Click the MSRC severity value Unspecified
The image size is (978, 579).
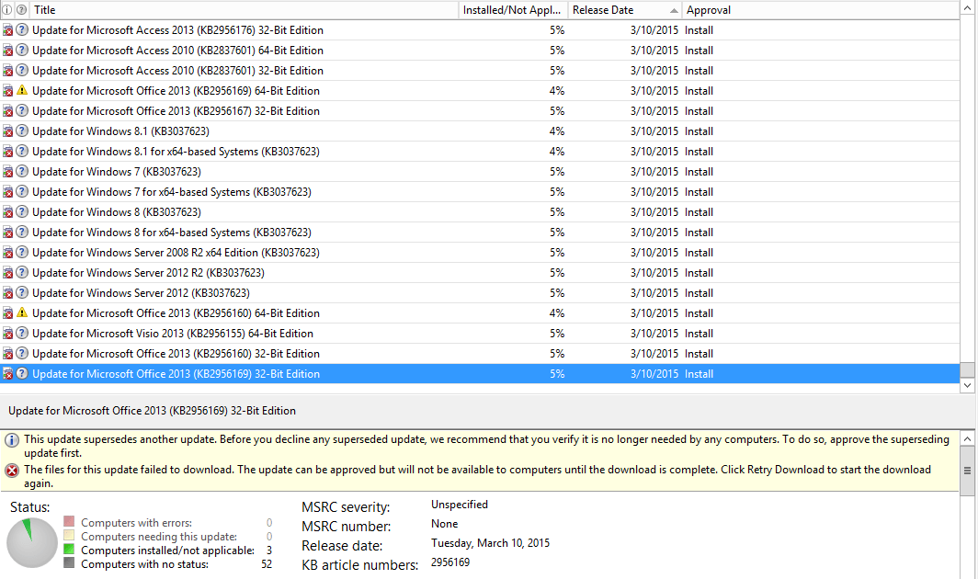pos(460,505)
